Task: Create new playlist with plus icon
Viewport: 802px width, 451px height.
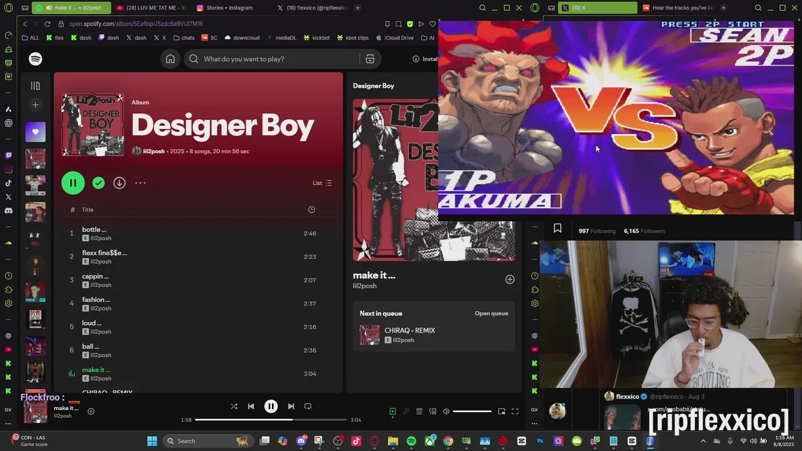Action: (36, 105)
